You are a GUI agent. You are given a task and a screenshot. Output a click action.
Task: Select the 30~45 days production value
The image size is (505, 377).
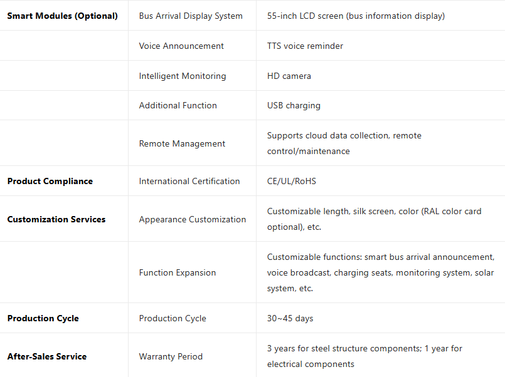tap(290, 318)
